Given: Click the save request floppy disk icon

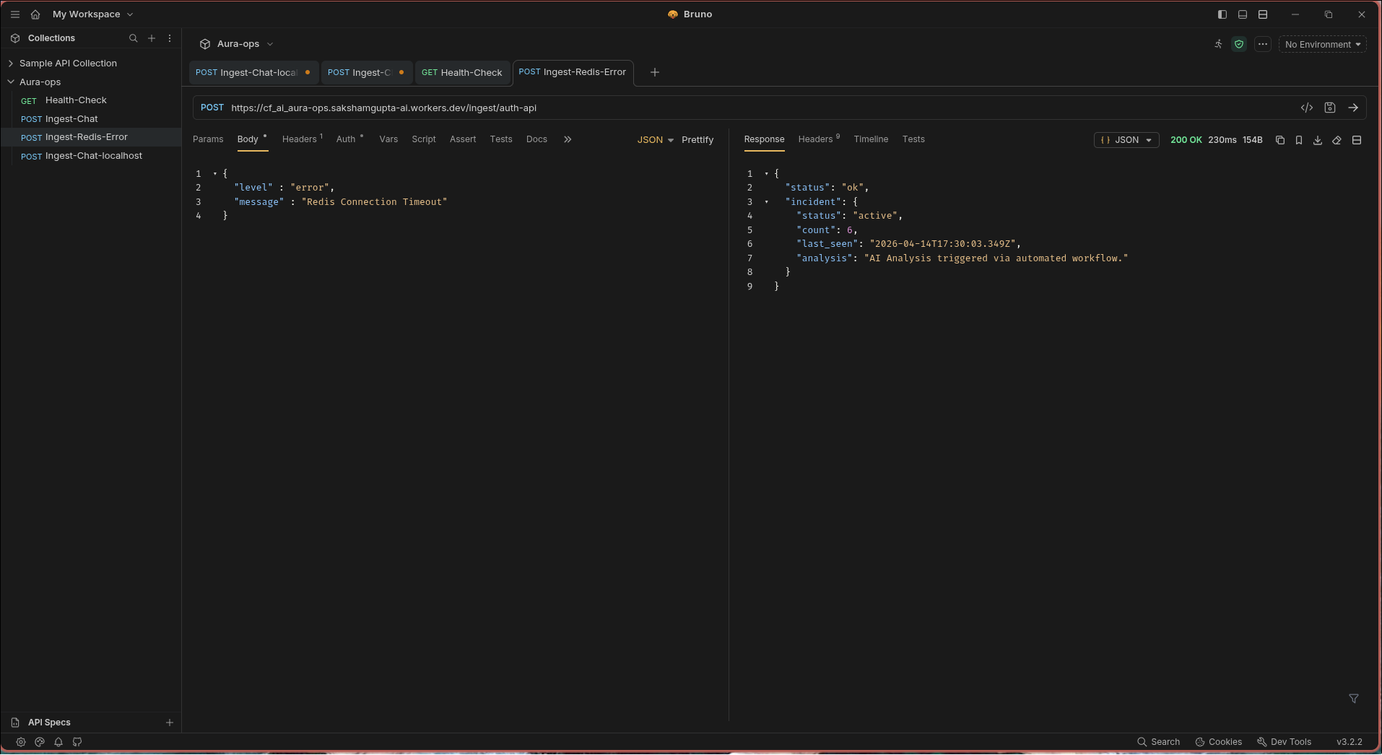Looking at the screenshot, I should click(x=1330, y=108).
